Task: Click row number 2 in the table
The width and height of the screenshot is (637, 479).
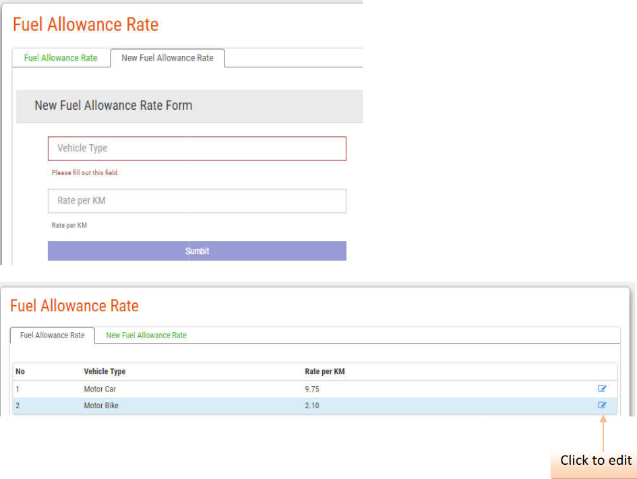Action: [x=18, y=406]
